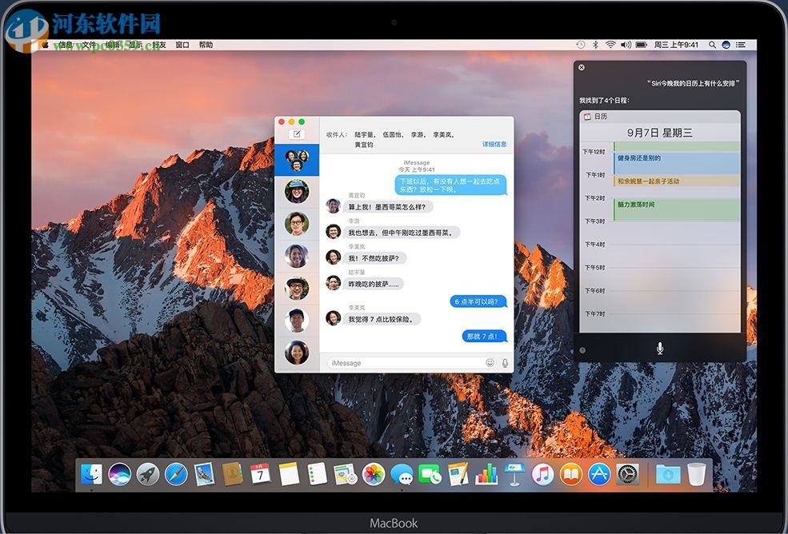Viewport: 788px width, 534px height.
Task: Select conversation with blue-helmet avatar
Action: click(x=297, y=191)
